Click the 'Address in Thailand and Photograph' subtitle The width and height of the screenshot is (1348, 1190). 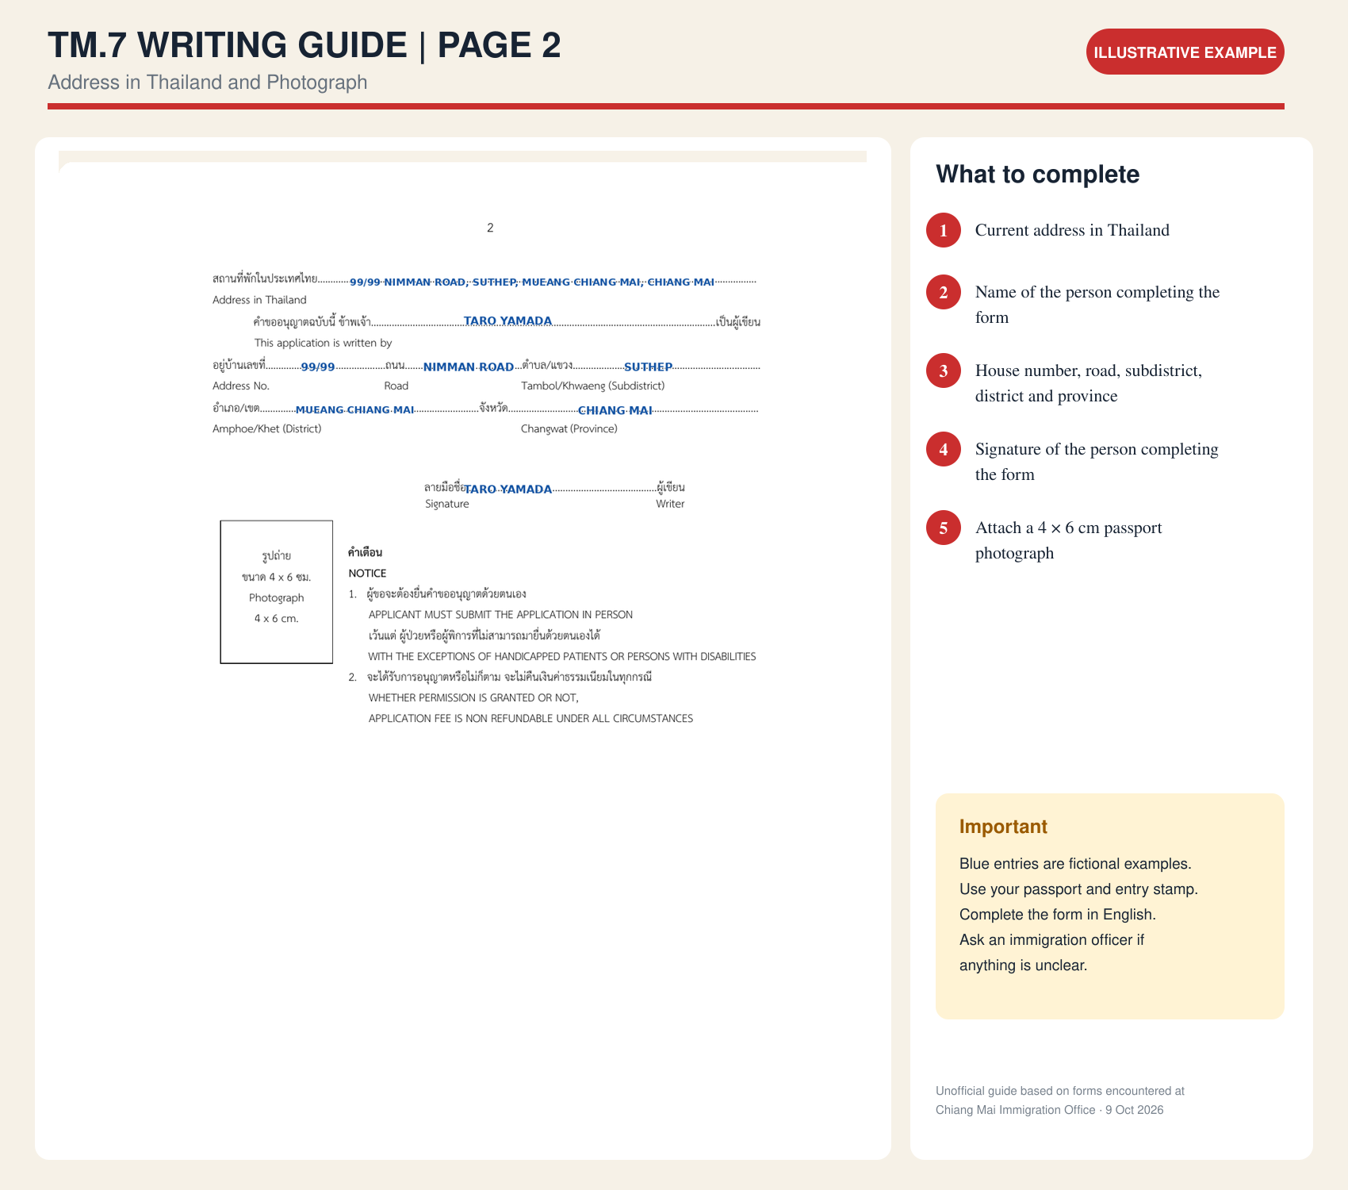pyautogui.click(x=208, y=83)
